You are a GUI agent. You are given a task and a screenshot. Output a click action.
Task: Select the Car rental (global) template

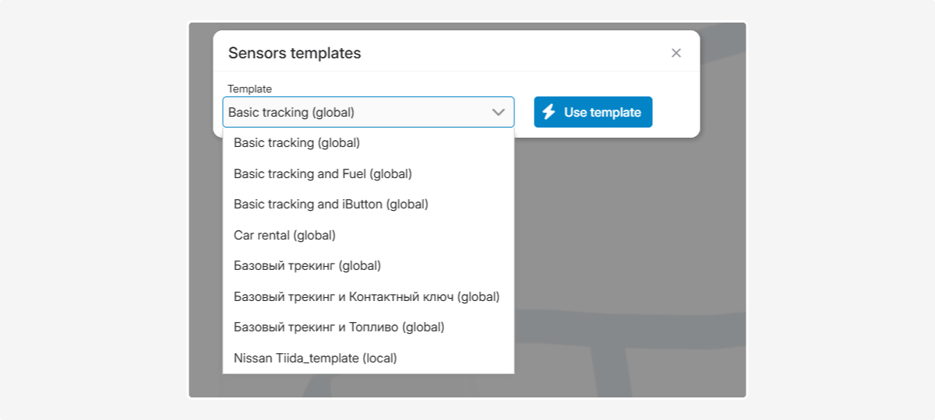(x=284, y=235)
